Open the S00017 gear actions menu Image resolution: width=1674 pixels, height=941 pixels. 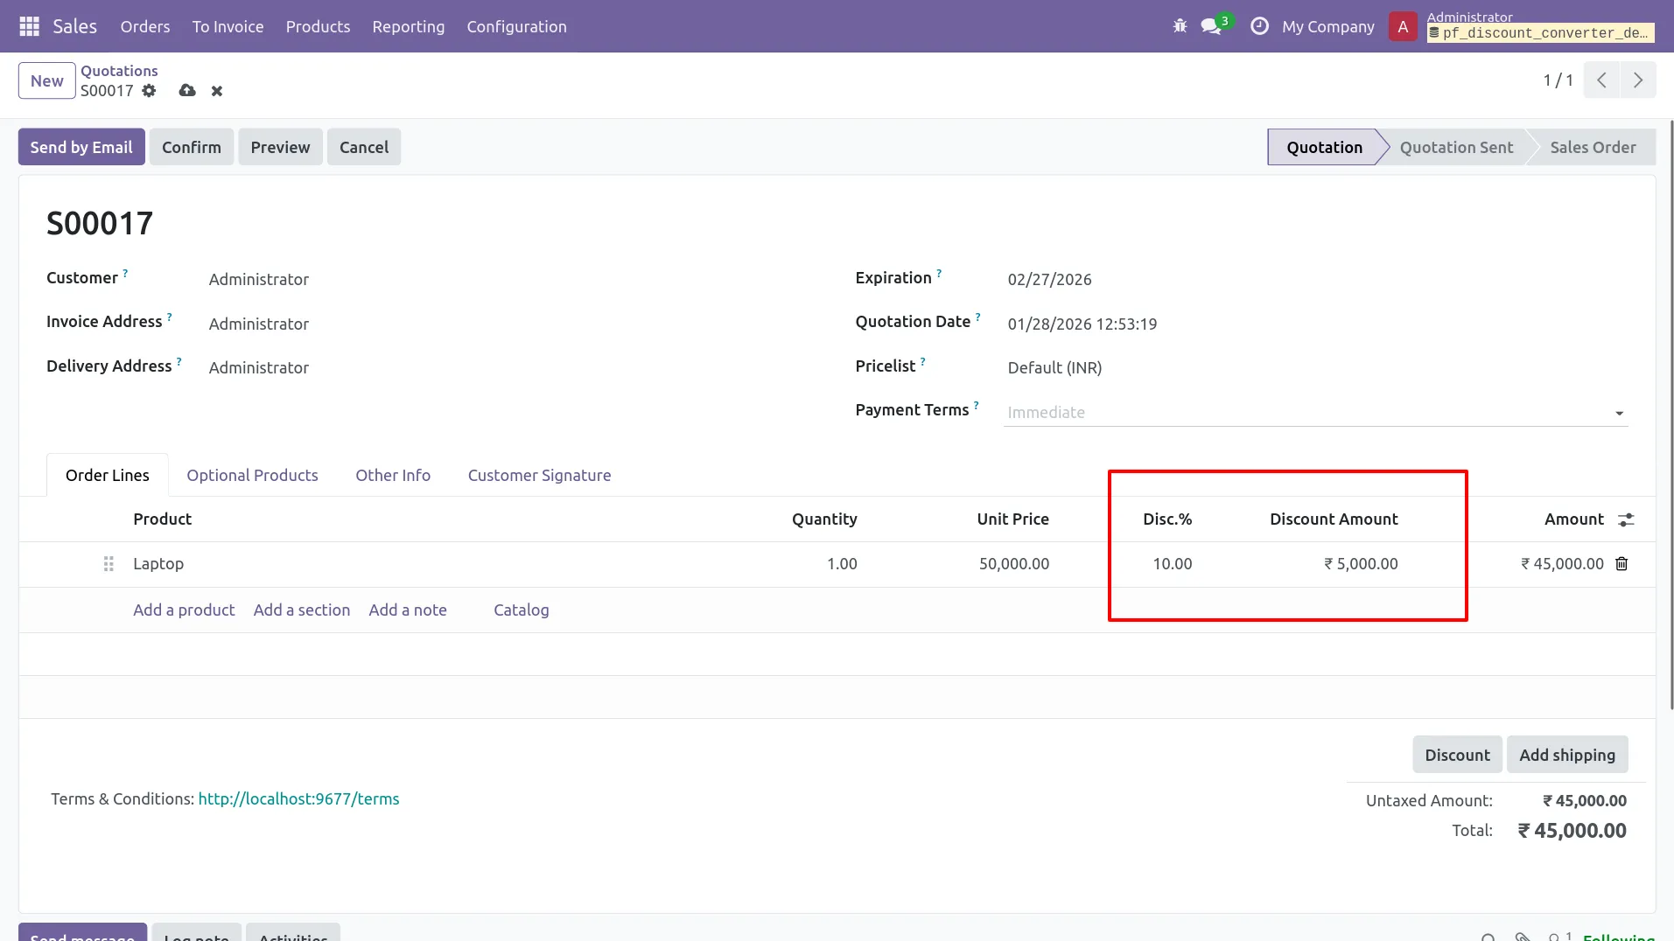[x=150, y=91]
